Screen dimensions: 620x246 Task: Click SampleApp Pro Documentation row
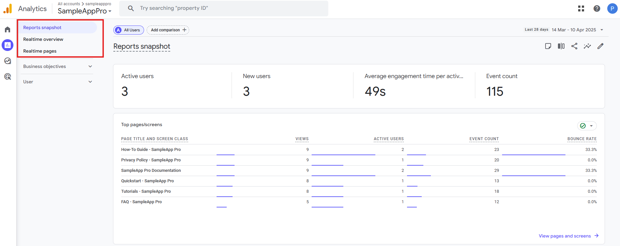[x=359, y=171]
